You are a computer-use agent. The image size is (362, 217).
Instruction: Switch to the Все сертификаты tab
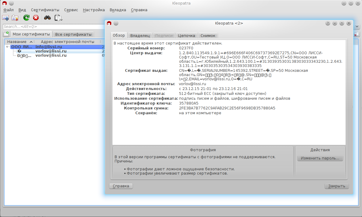tap(73, 34)
